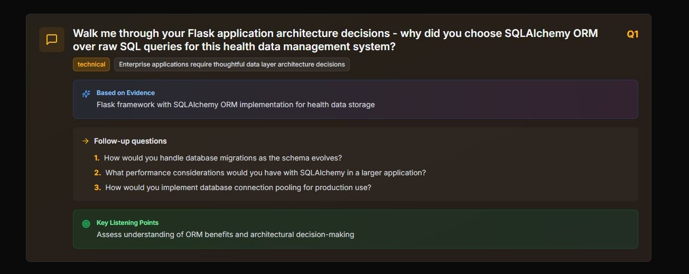
Task: Click the number 1 follow-up marker
Action: [97, 158]
